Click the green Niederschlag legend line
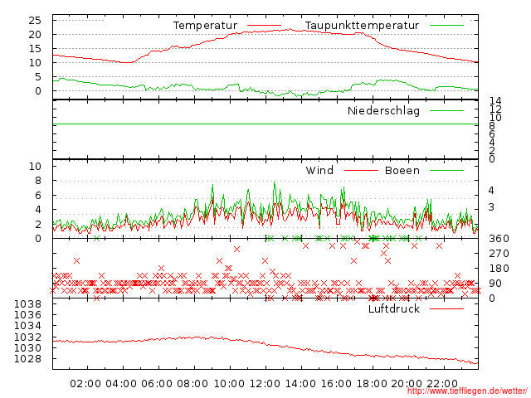531x398 pixels. coord(446,110)
